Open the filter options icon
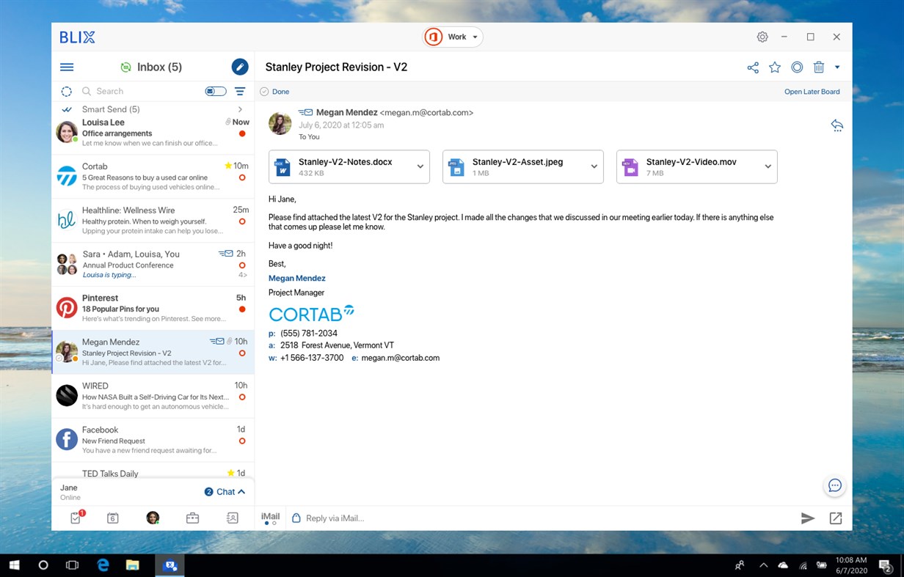The image size is (904, 577). [240, 92]
